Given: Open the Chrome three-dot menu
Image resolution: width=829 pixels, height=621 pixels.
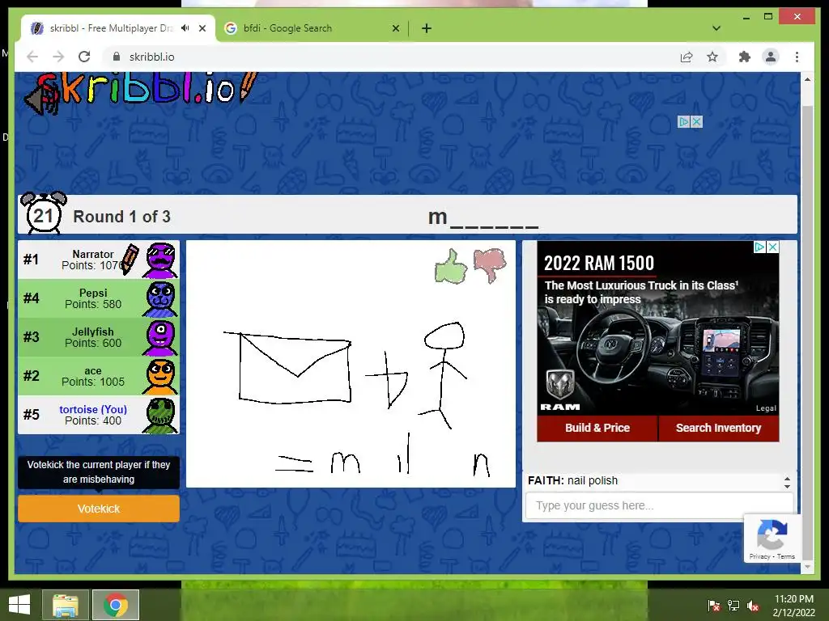Looking at the screenshot, I should [797, 57].
